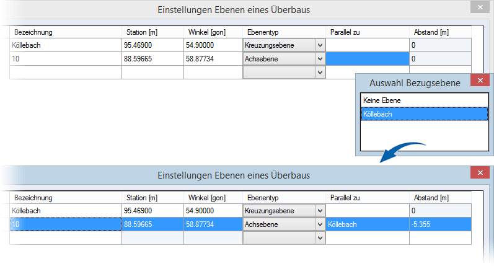Click Abstand [m] column header in lower window
This screenshot has width=494, height=266.
tap(441, 198)
